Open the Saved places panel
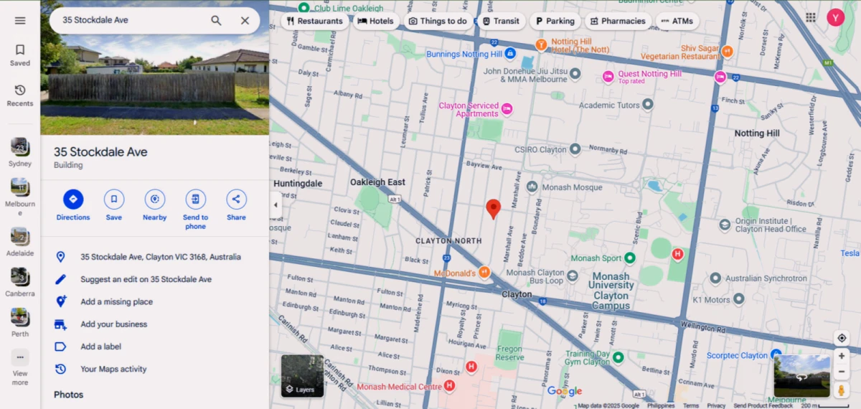The width and height of the screenshot is (861, 409). coord(20,55)
